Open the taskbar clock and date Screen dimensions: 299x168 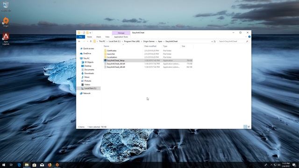[285, 165]
